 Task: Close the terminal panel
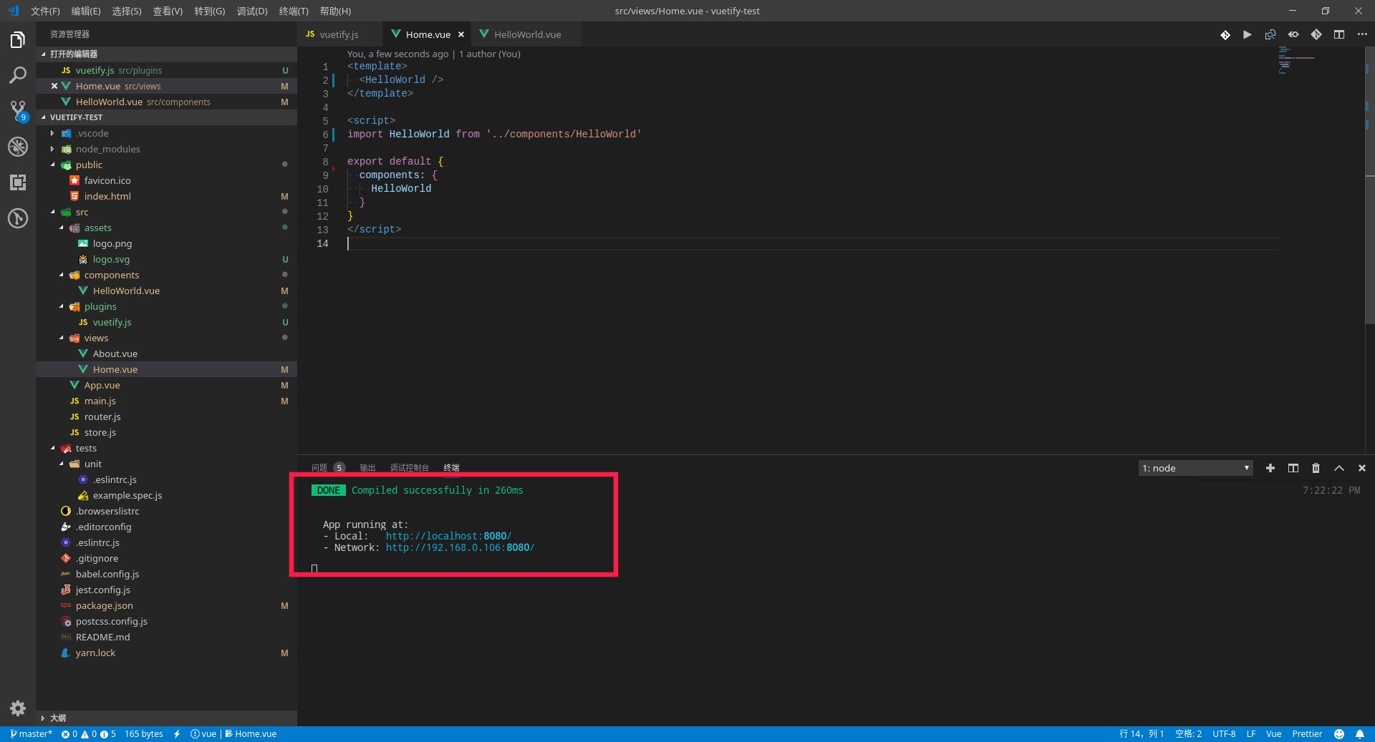point(1362,468)
